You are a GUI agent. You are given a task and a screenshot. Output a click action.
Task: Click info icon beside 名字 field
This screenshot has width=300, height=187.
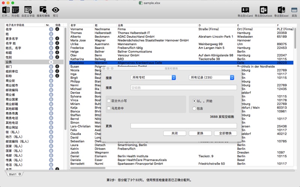click(x=57, y=29)
